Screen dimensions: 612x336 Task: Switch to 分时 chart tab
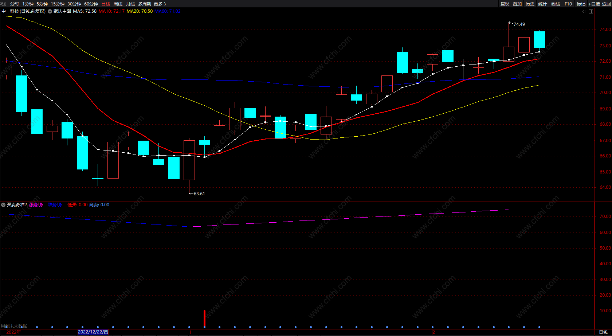[x=15, y=4]
